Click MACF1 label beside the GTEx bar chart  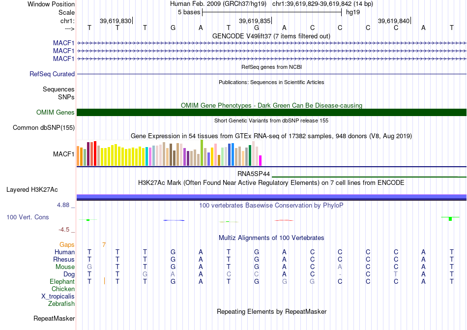[x=64, y=154]
